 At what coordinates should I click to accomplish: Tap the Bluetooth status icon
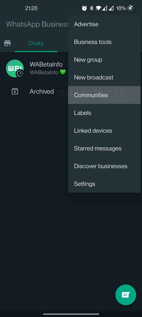(92, 8)
